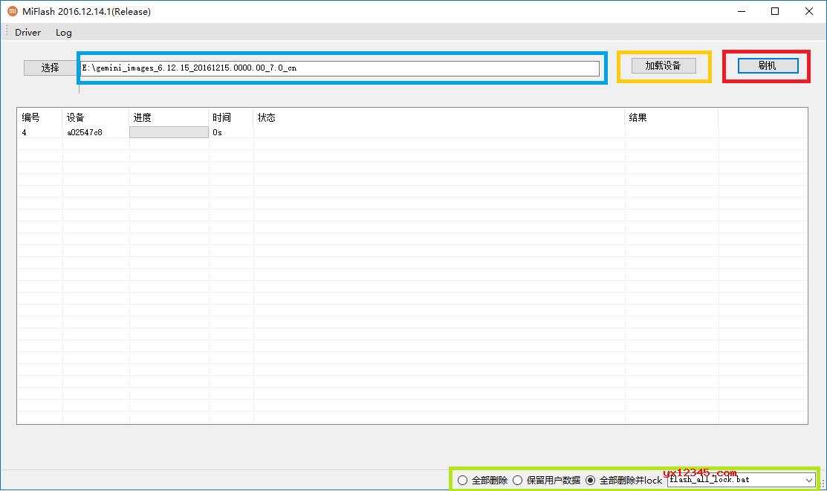Maximize the MiFlash window

[775, 11]
